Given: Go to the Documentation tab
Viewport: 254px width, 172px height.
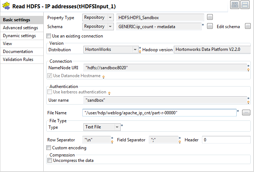Looking at the screenshot, I should (18, 52).
